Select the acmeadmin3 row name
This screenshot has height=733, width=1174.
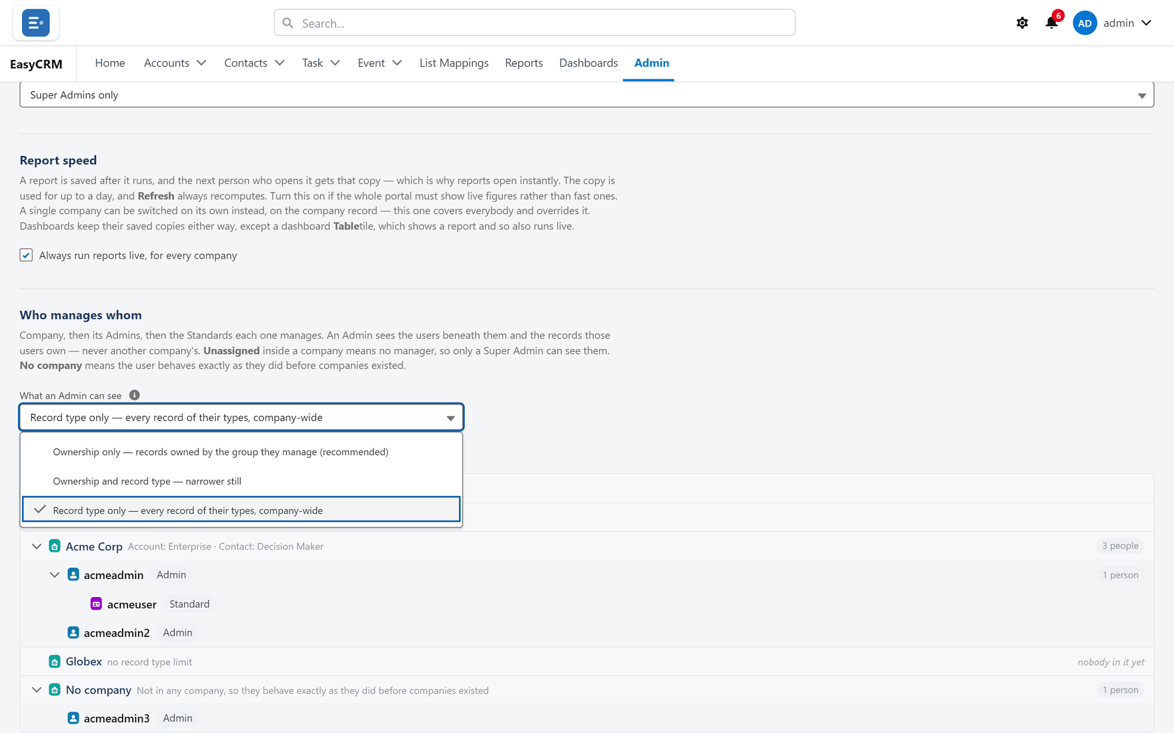click(117, 718)
